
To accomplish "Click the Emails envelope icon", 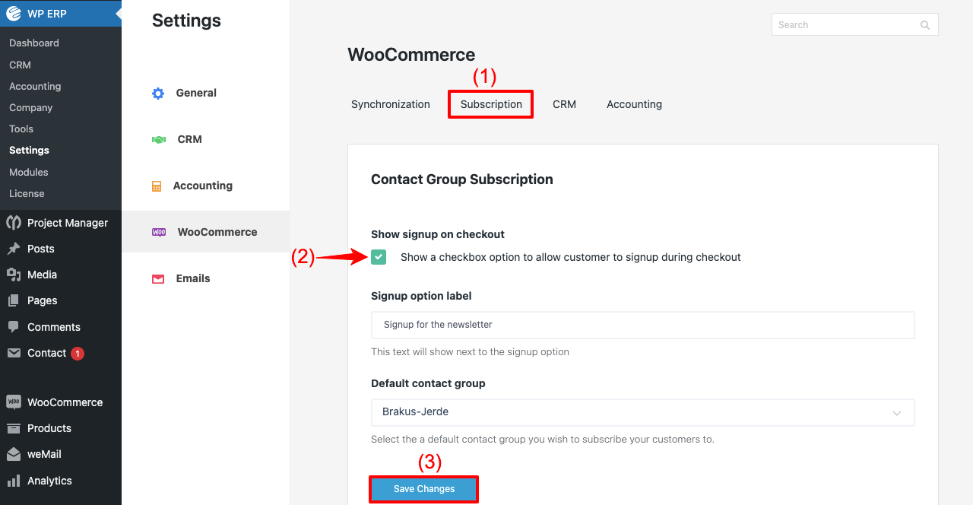I will [x=157, y=278].
